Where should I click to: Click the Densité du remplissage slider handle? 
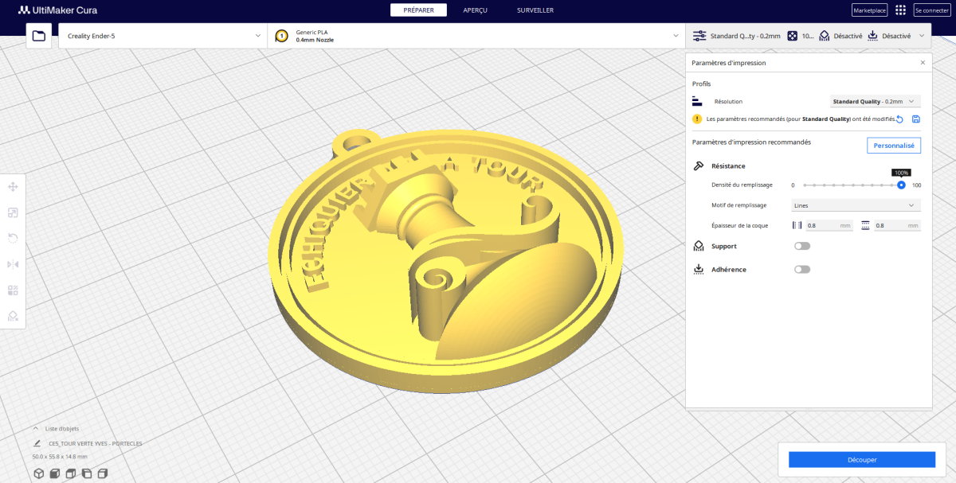[901, 185]
